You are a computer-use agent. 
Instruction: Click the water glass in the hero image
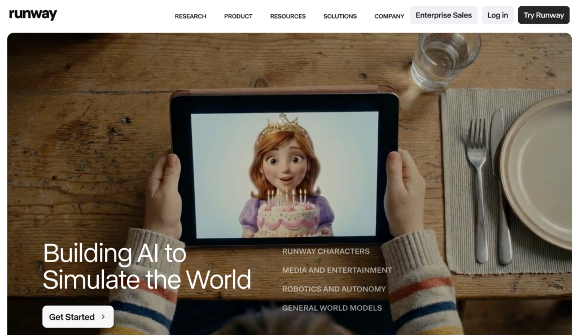(x=444, y=59)
